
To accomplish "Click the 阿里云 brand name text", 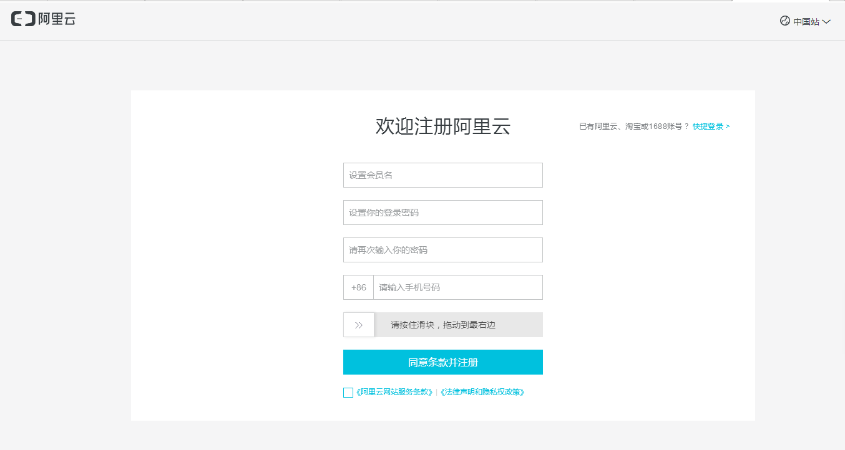I will click(x=57, y=19).
